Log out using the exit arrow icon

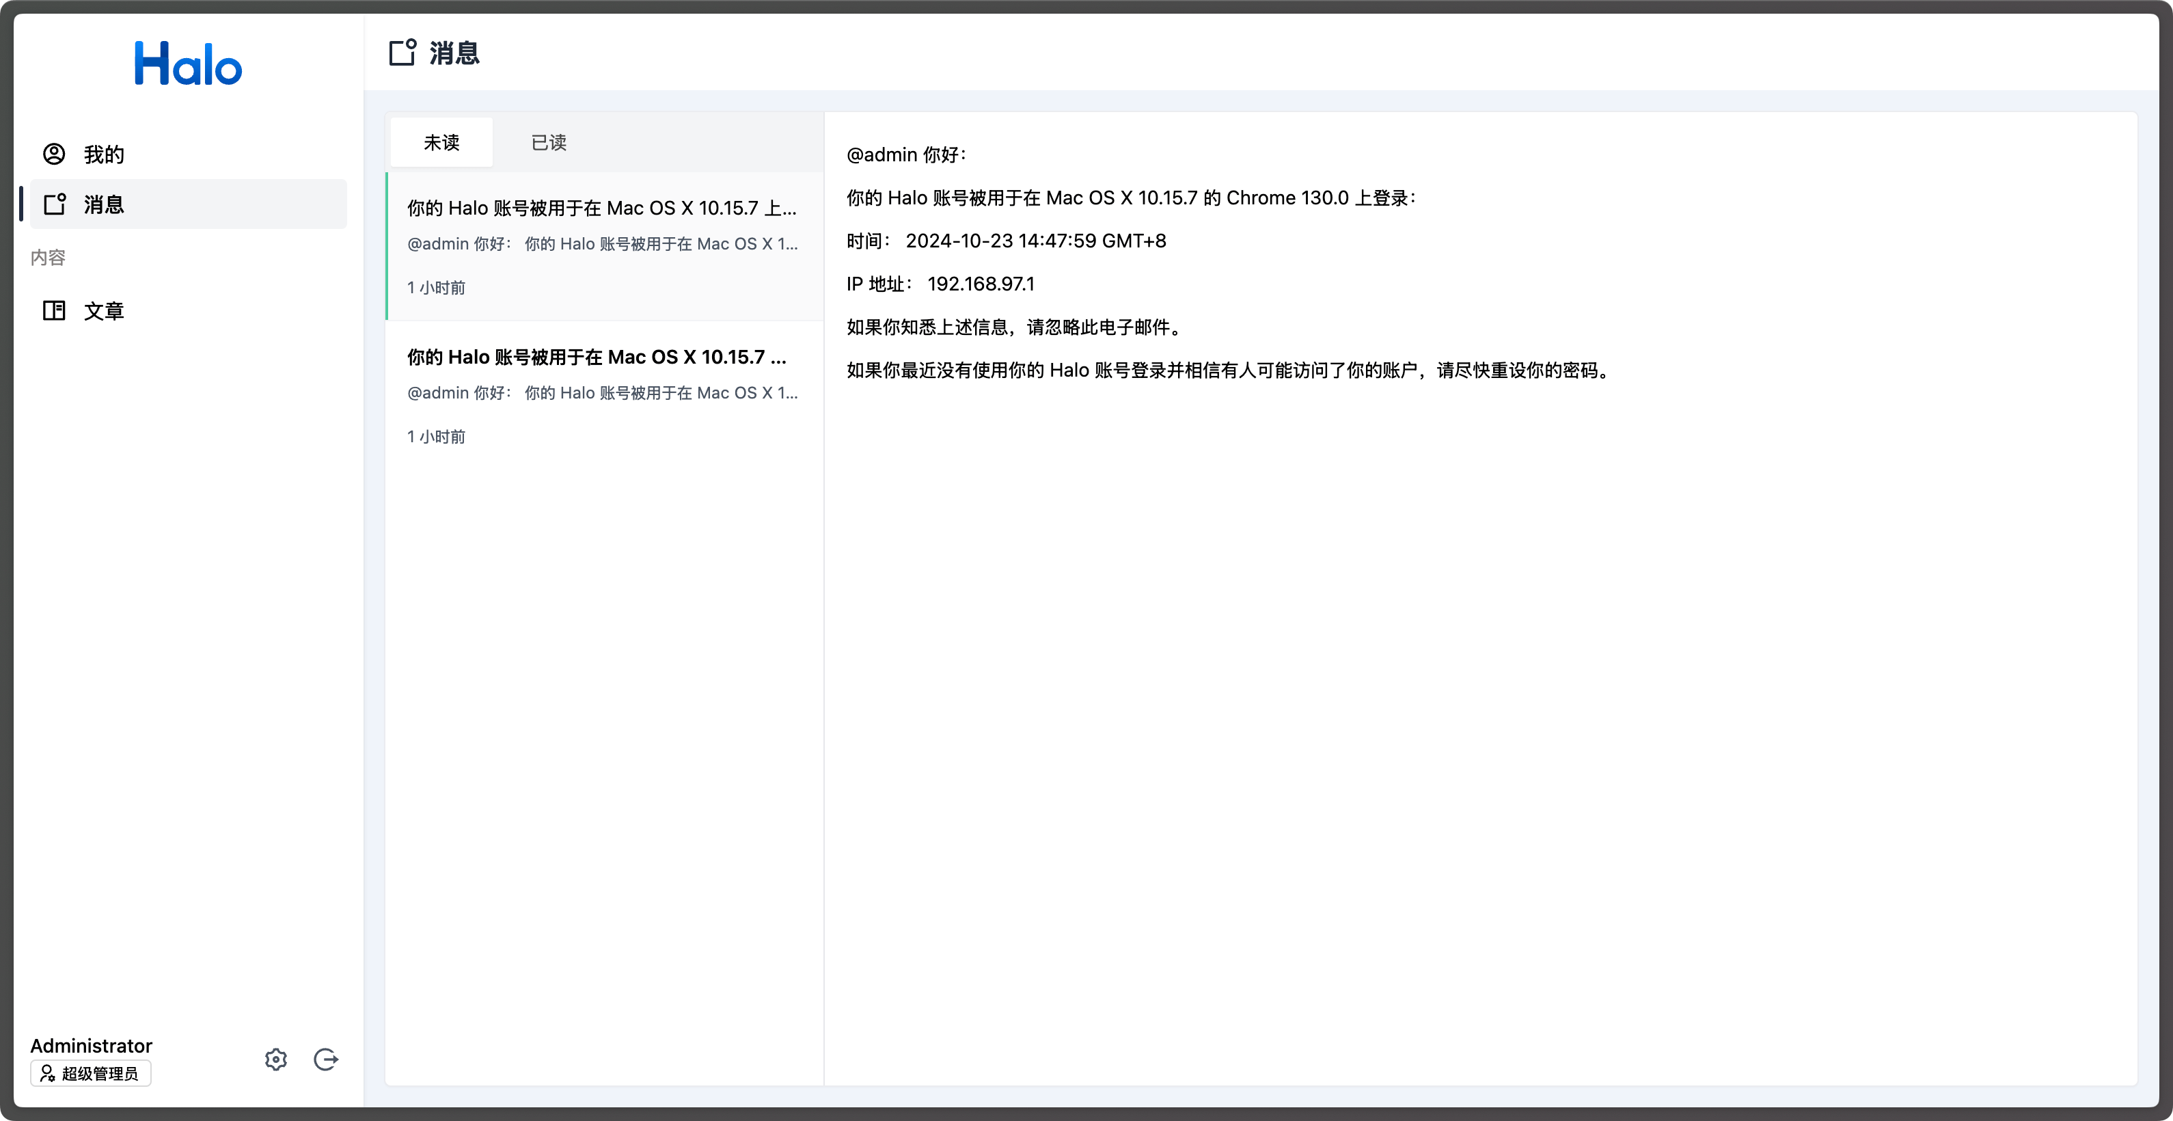coord(326,1059)
